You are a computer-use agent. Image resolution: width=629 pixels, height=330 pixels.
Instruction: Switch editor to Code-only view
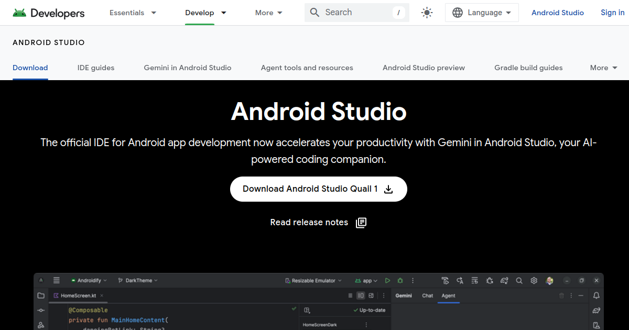pyautogui.click(x=351, y=296)
